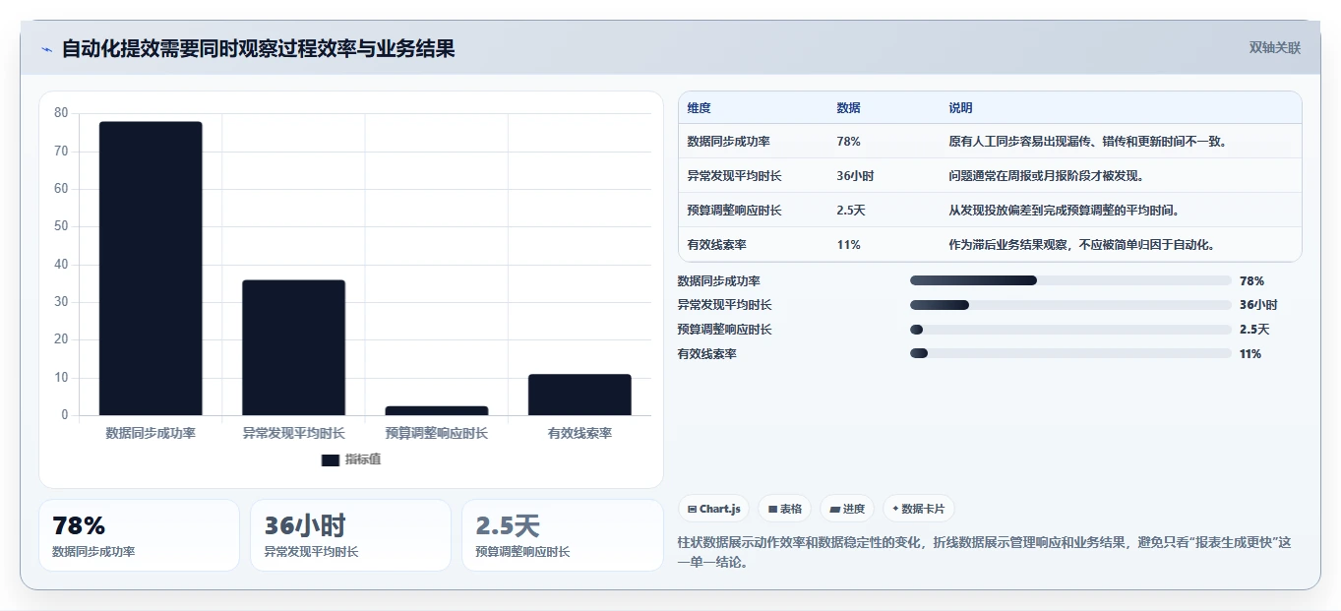Click the 40 tick on the y-axis
This screenshot has height=611, width=1341.
click(61, 264)
